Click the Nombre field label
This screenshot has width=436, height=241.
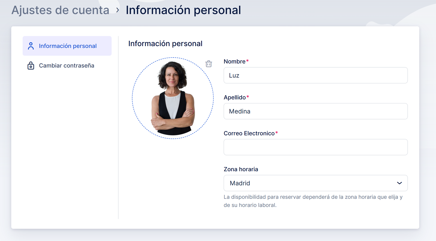(x=234, y=62)
